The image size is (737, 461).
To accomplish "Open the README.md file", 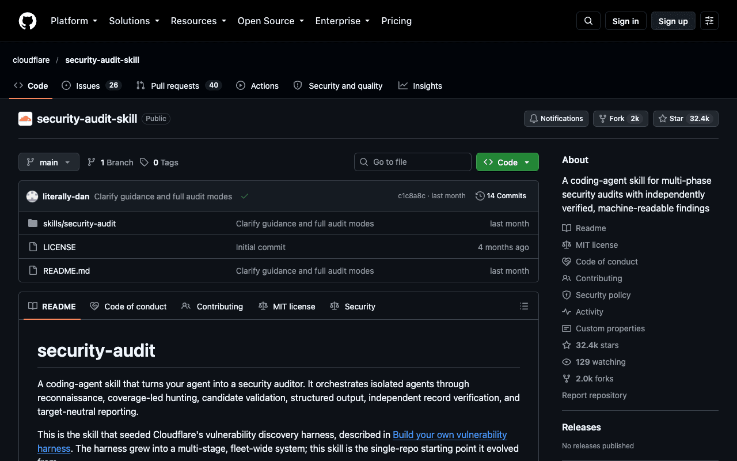I will pos(66,270).
